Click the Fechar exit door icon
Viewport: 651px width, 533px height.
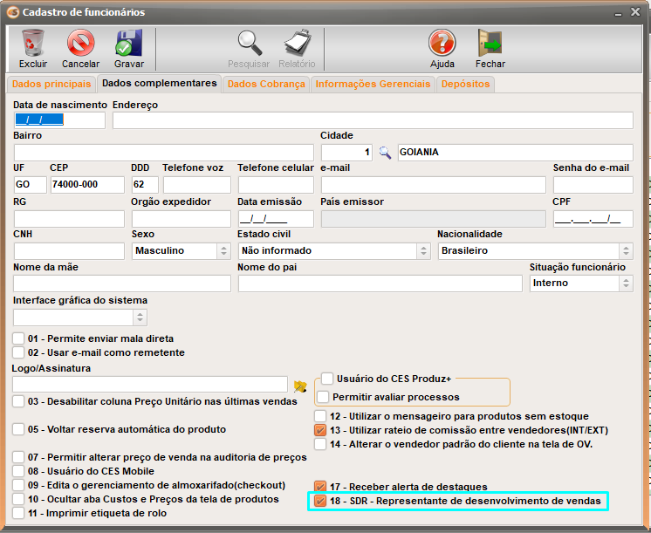490,43
